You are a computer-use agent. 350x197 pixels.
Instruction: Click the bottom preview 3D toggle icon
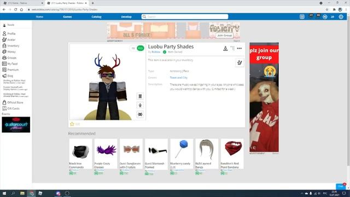[140, 114]
